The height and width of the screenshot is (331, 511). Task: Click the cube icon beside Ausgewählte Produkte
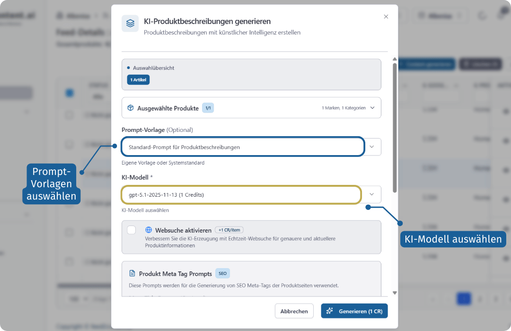(x=131, y=108)
